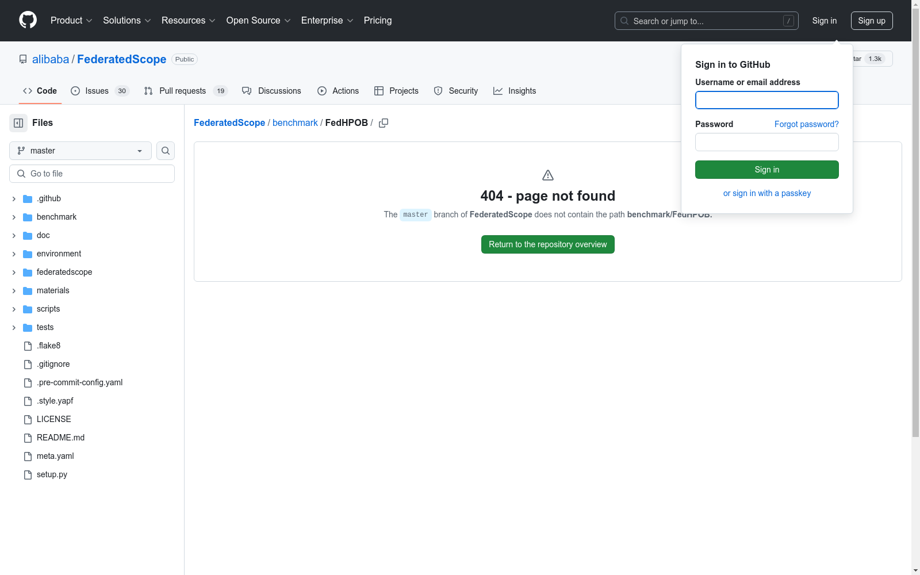The height and width of the screenshot is (575, 920).
Task: Click the .flake8 file icon
Action: tap(28, 346)
